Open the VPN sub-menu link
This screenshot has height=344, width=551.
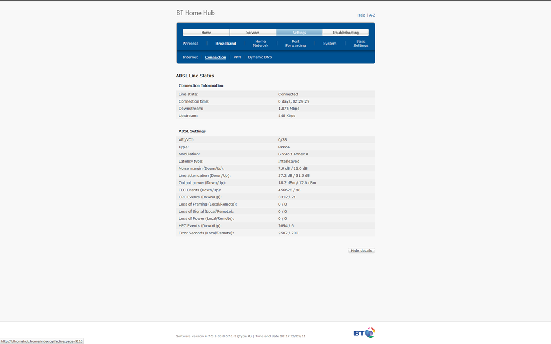tap(237, 57)
